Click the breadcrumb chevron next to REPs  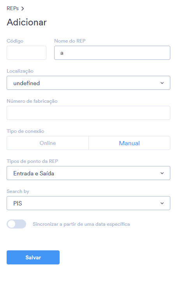point(23,9)
